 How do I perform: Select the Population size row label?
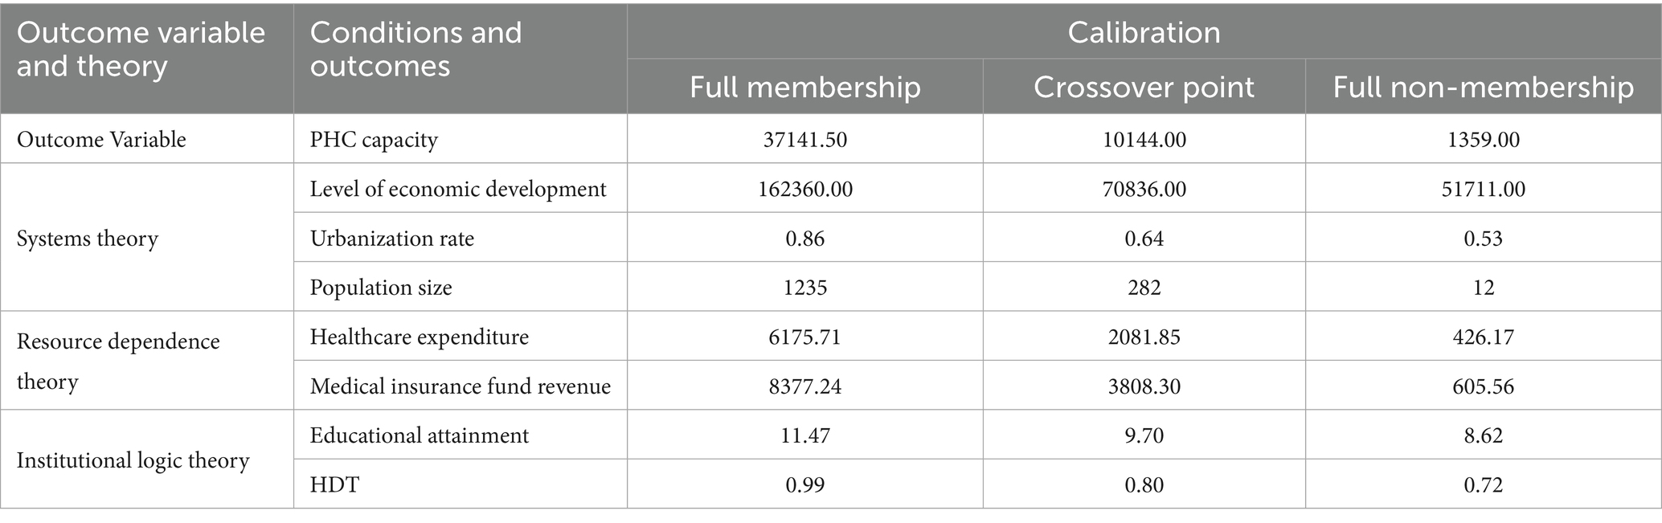(x=381, y=288)
